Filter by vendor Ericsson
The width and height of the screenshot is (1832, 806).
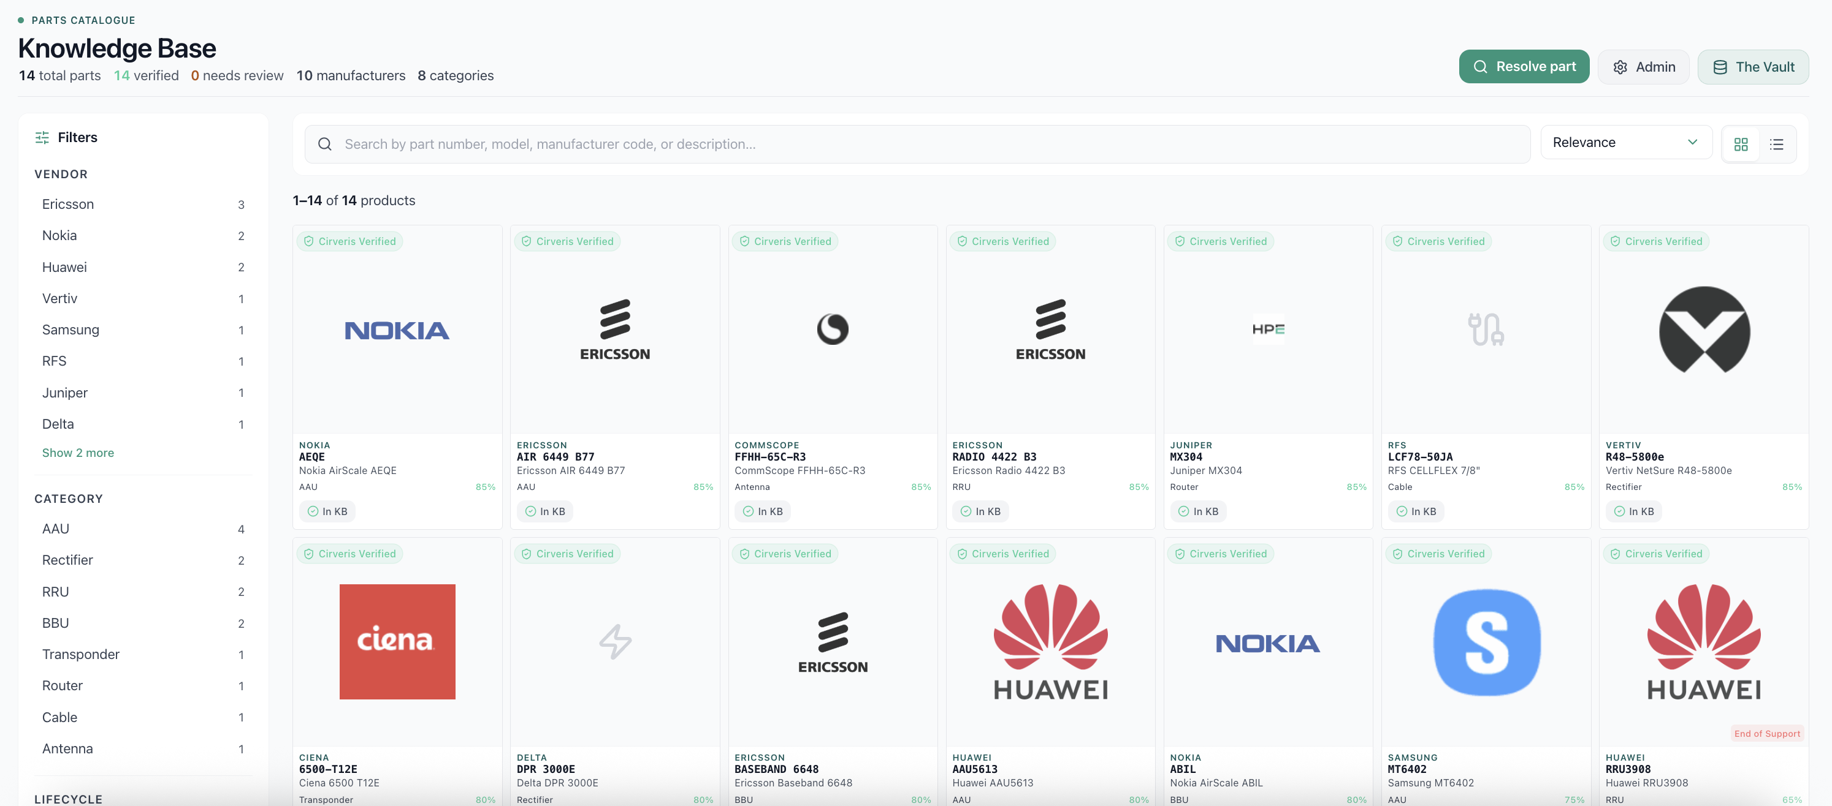click(x=143, y=205)
